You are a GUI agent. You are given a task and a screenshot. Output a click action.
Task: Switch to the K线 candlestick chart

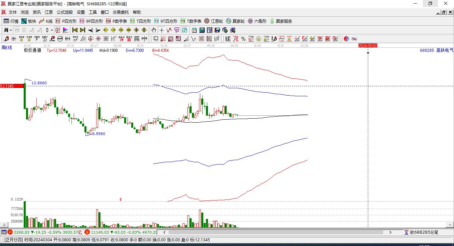pyautogui.click(x=46, y=21)
